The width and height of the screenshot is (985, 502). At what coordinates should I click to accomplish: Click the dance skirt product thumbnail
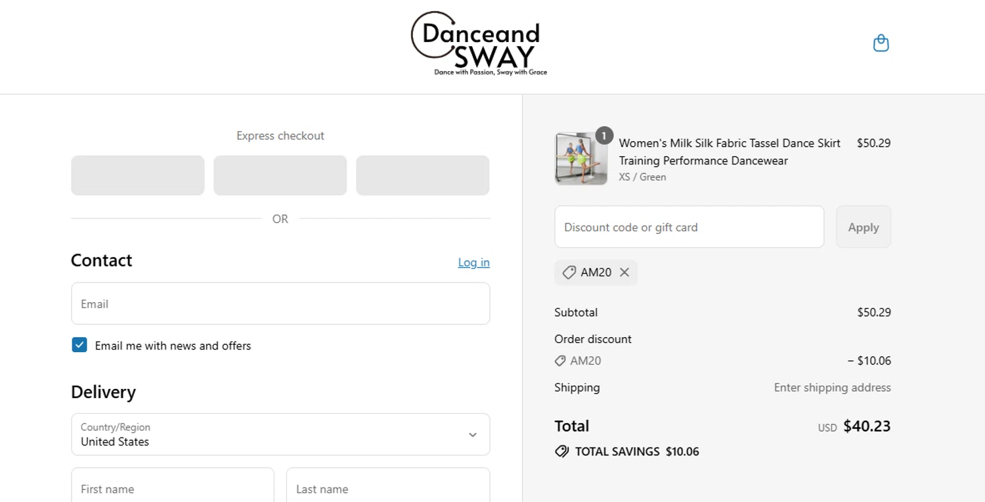pyautogui.click(x=581, y=159)
